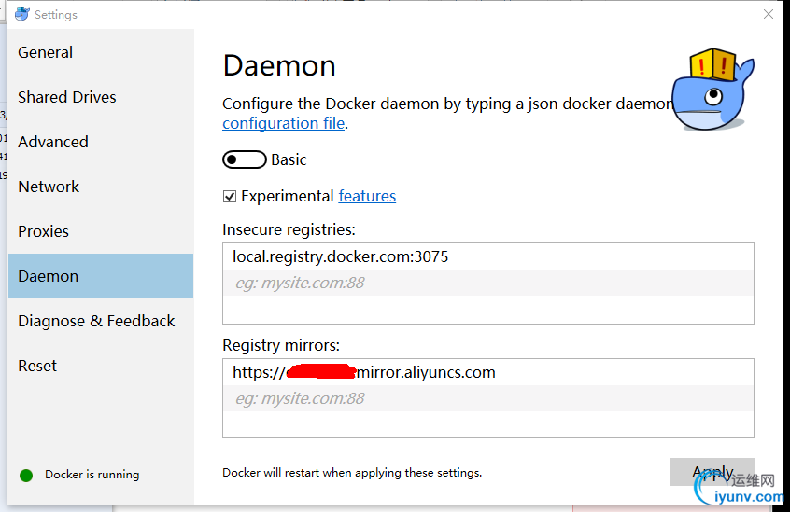
Task: Click the "Registry mirrors:" label
Action: click(x=281, y=345)
